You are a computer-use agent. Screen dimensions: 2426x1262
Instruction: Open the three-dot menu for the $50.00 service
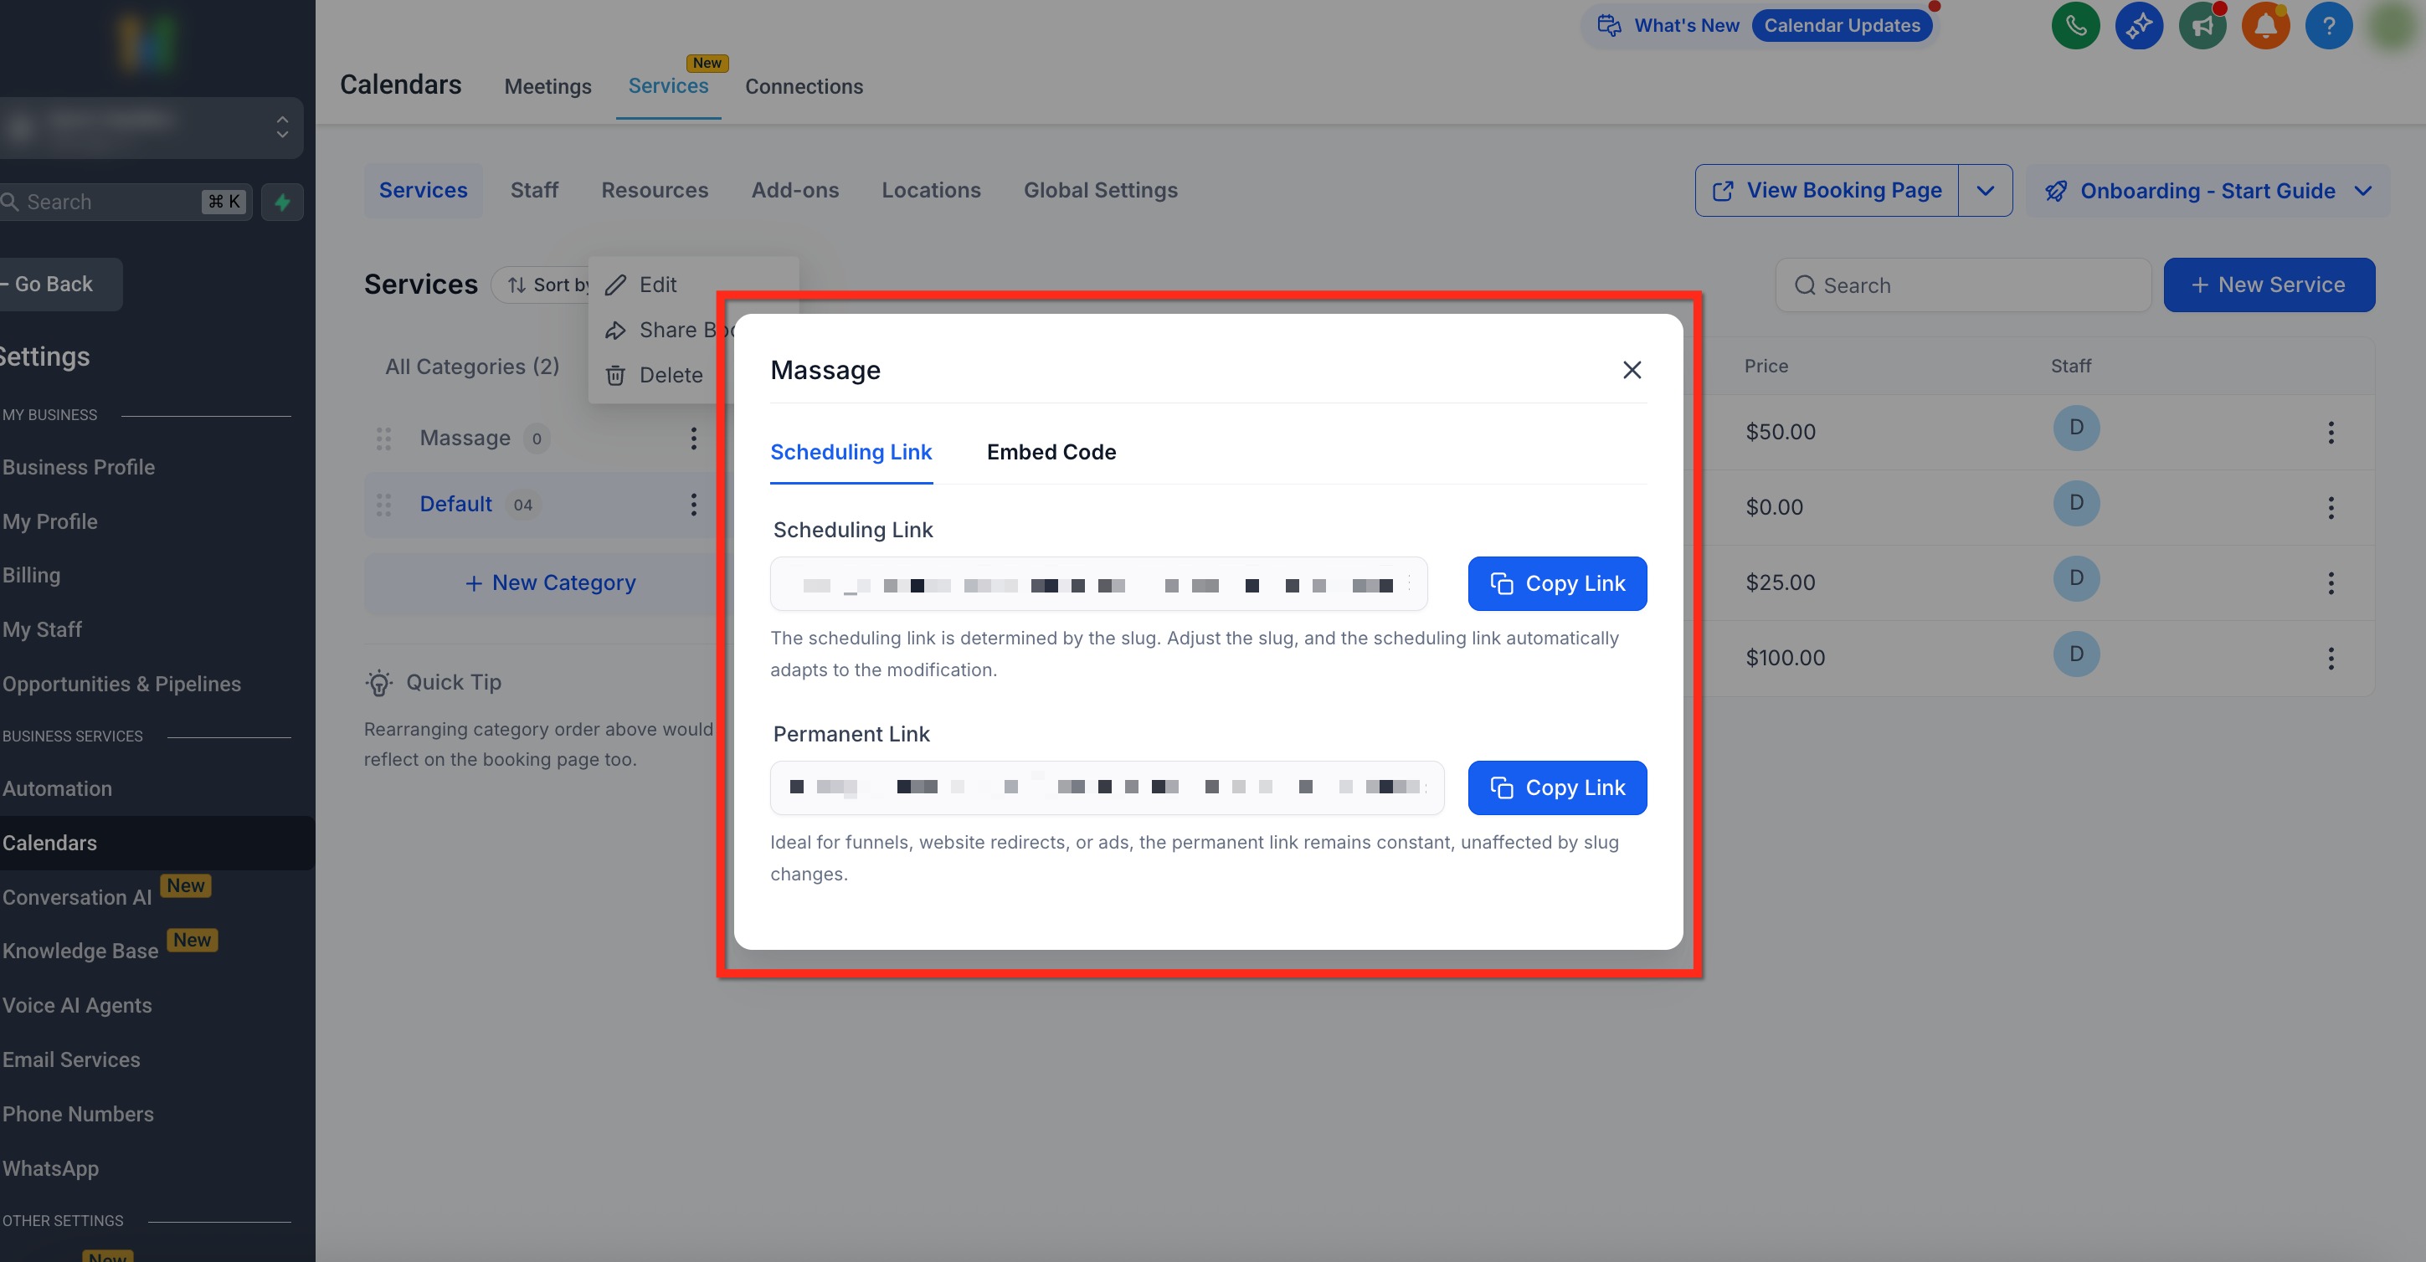click(2330, 433)
